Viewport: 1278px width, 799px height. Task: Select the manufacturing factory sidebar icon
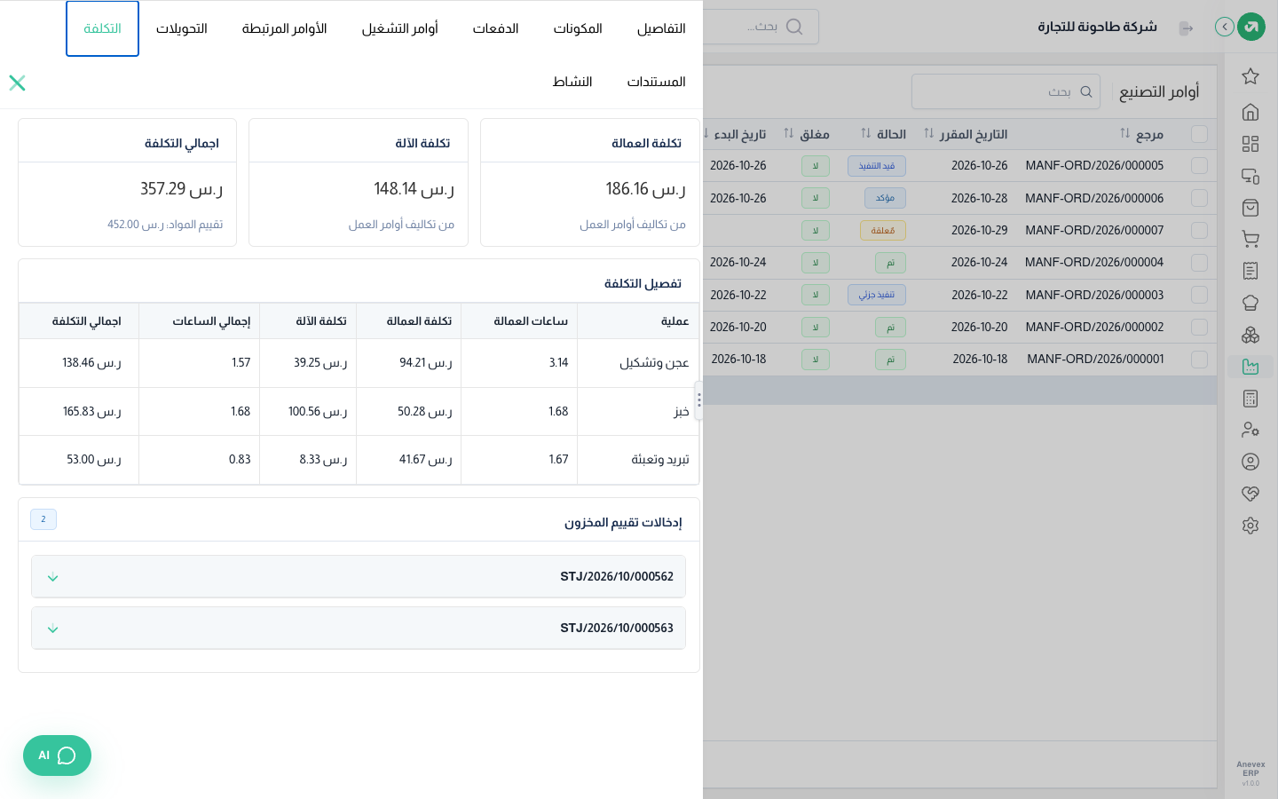(1250, 367)
